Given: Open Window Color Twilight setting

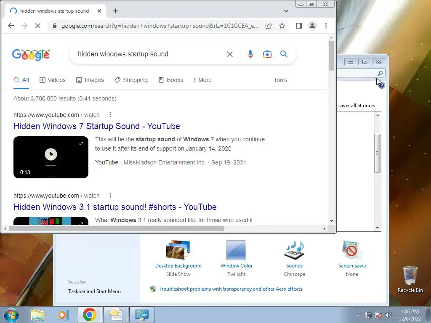Looking at the screenshot, I should tap(237, 259).
